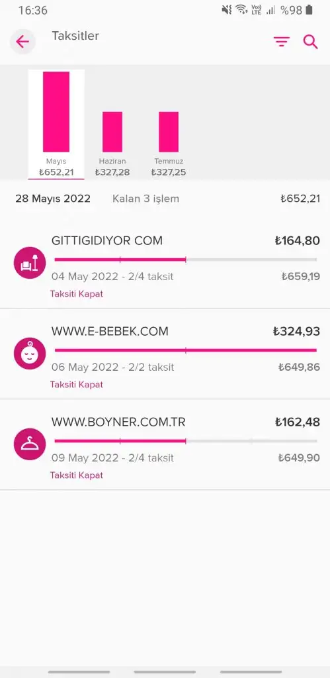Screen dimensions: 330x678
Task: Select the Mayıs month bar
Action: 56,124
